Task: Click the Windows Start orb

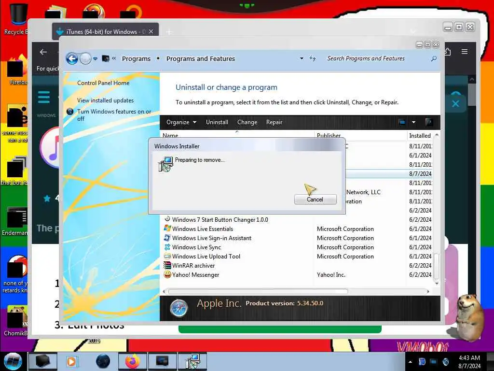Action: click(13, 361)
